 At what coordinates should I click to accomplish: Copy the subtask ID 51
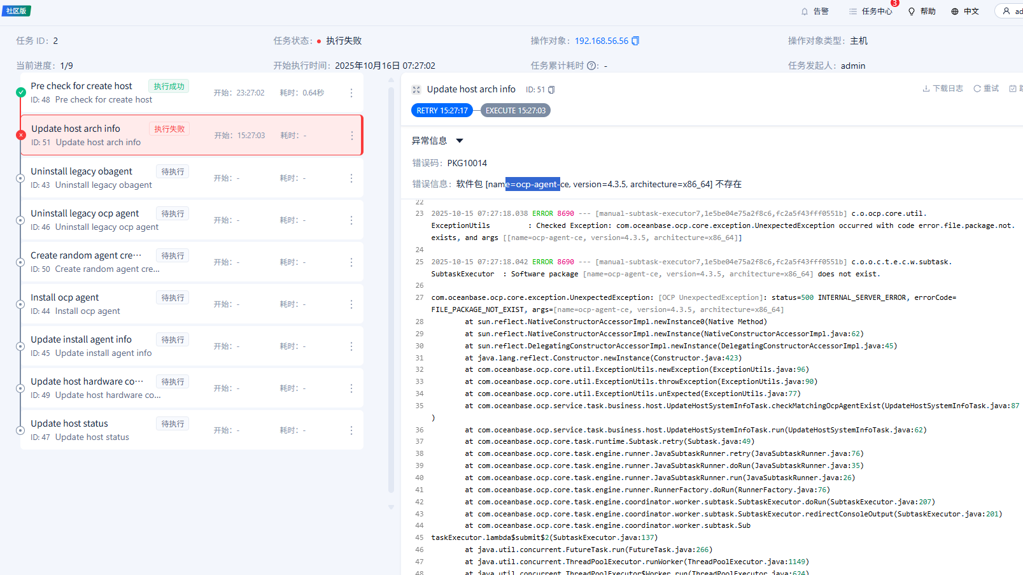tap(551, 90)
